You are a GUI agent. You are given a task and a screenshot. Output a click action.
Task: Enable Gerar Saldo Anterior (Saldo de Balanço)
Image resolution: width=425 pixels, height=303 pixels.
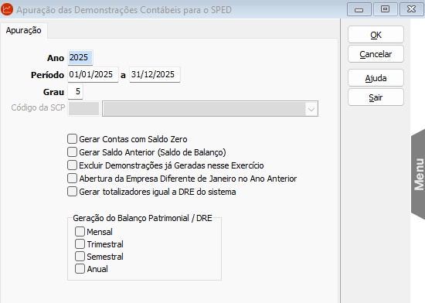click(x=72, y=151)
